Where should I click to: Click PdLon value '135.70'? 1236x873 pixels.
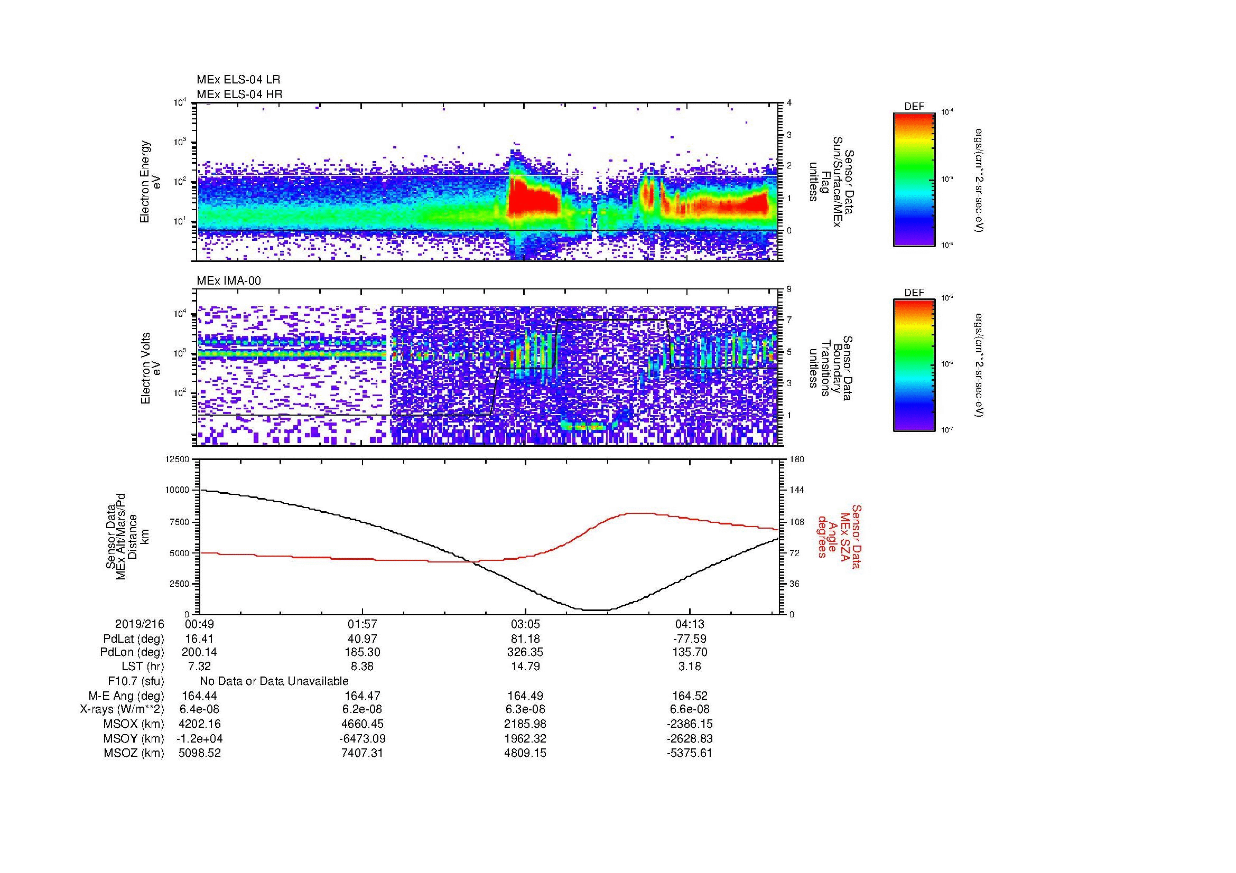tap(690, 652)
